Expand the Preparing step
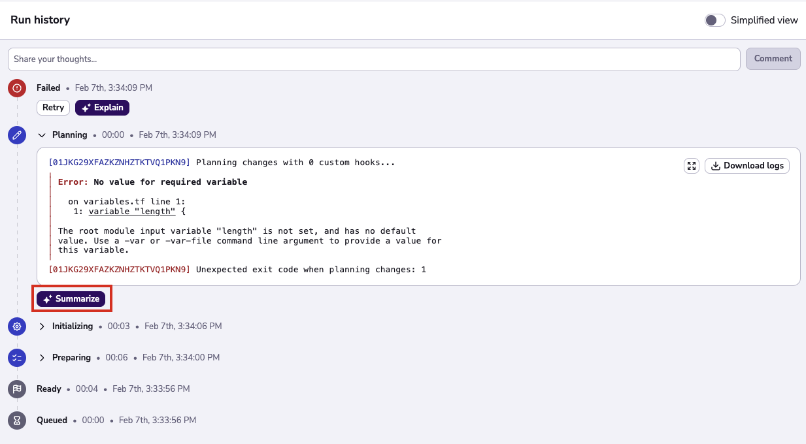This screenshot has height=444, width=806. pyautogui.click(x=42, y=357)
